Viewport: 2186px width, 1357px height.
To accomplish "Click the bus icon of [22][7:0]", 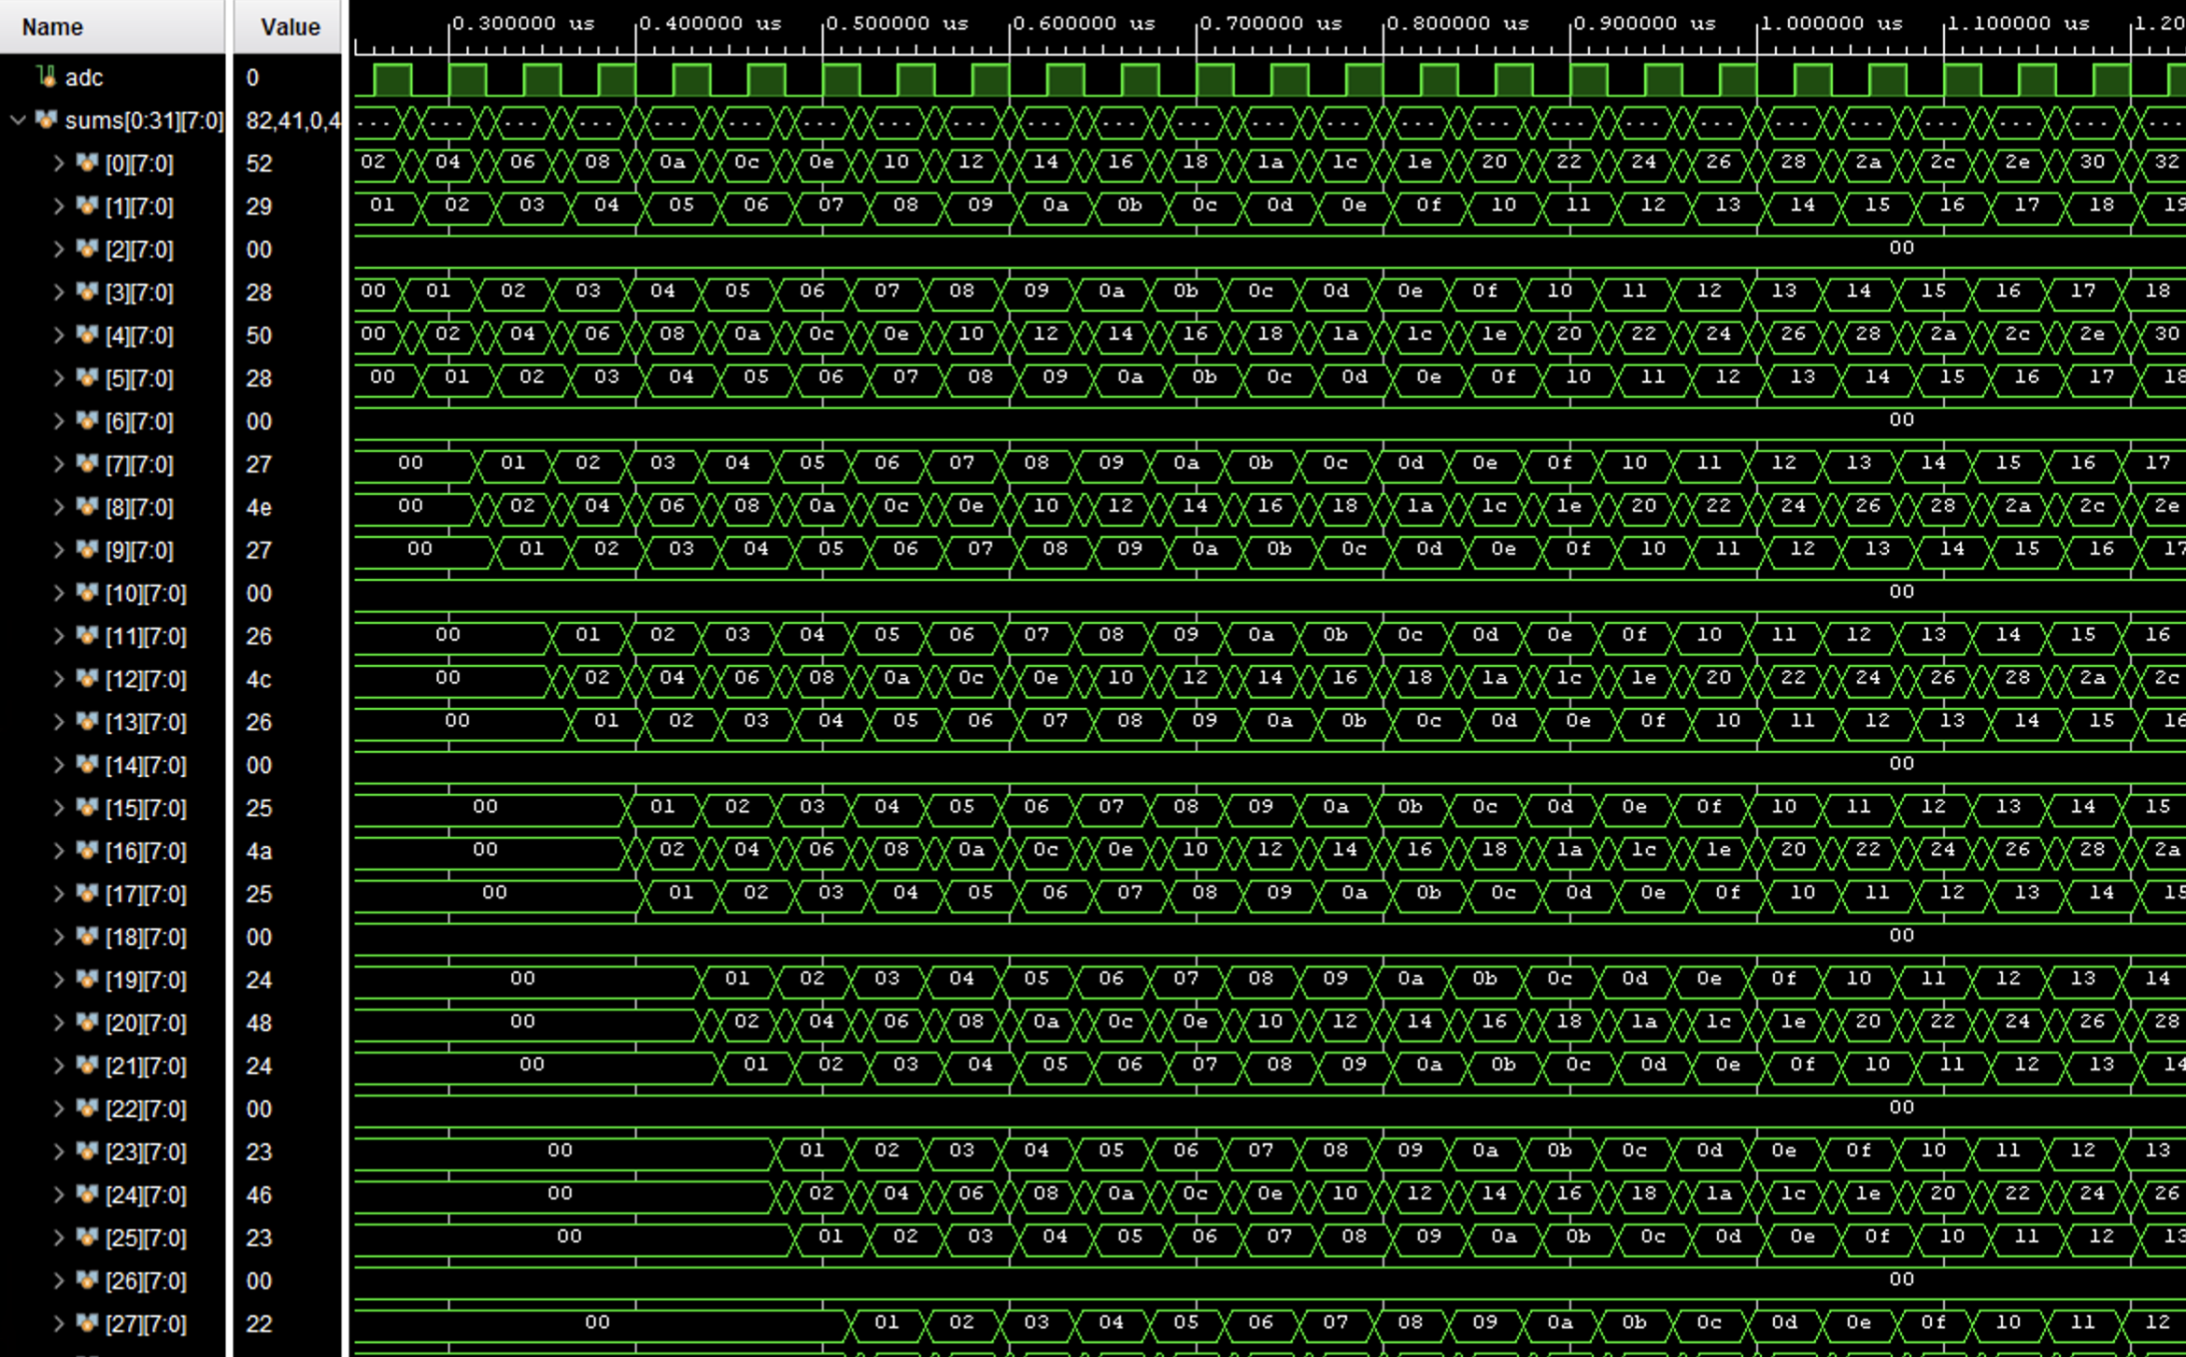I will pyautogui.click(x=87, y=1109).
